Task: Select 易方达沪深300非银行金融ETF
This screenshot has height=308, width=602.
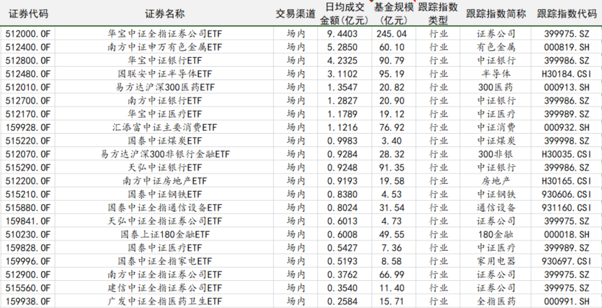Action: tap(165, 155)
